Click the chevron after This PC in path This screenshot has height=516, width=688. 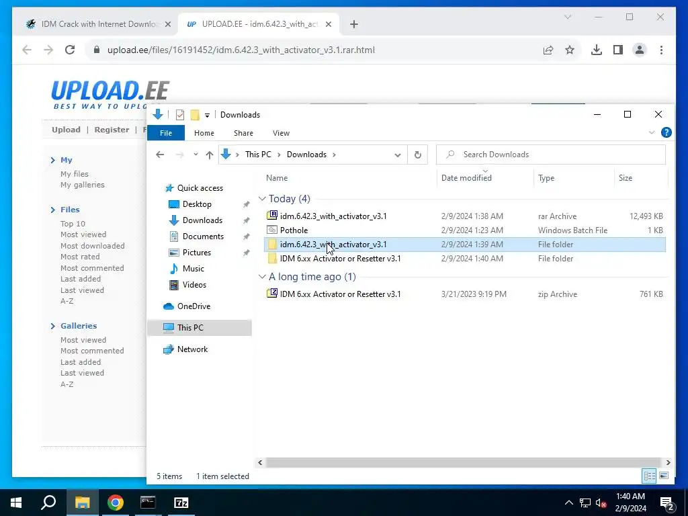coord(279,155)
